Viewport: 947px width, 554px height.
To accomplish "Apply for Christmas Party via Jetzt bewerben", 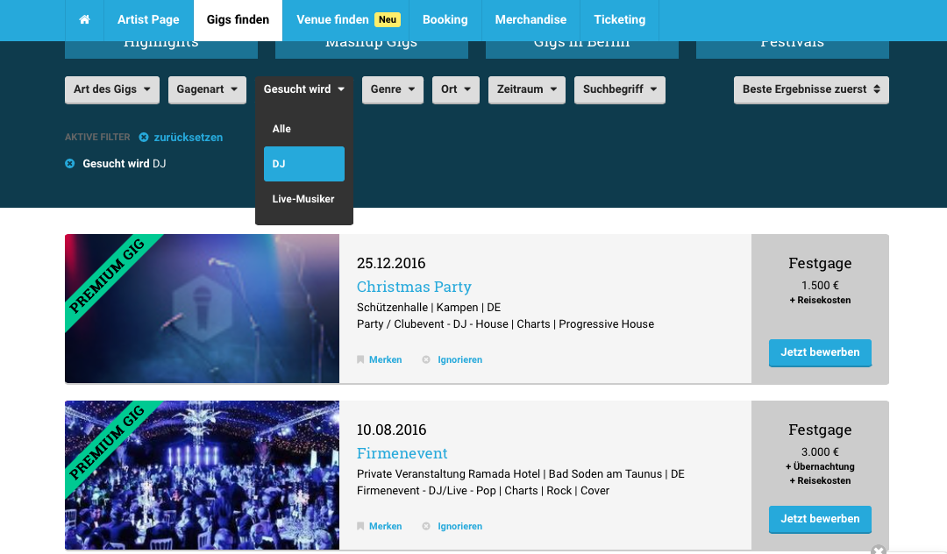I will pos(820,352).
